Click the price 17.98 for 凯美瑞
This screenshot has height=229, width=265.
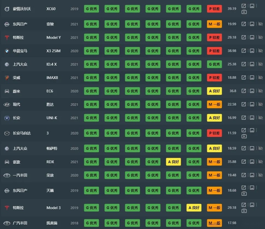click(x=232, y=223)
